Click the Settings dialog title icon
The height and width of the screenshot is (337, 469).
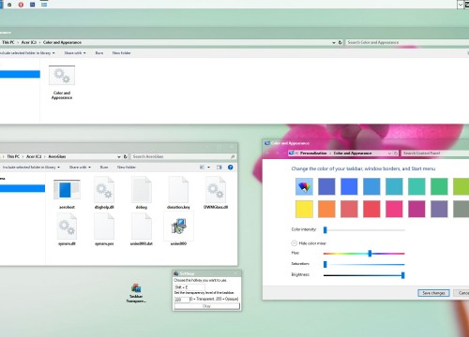[176, 273]
